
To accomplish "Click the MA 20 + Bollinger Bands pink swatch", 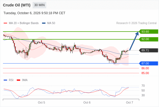I will click(x=5, y=23).
